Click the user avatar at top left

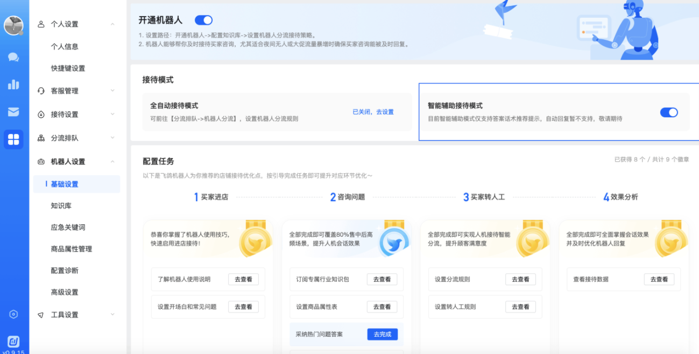pyautogui.click(x=13, y=25)
